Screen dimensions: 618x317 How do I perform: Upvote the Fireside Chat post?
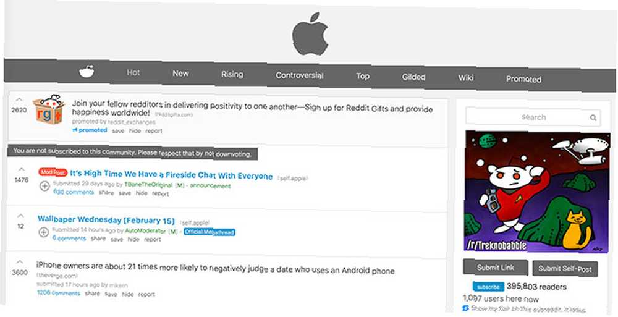[21, 169]
